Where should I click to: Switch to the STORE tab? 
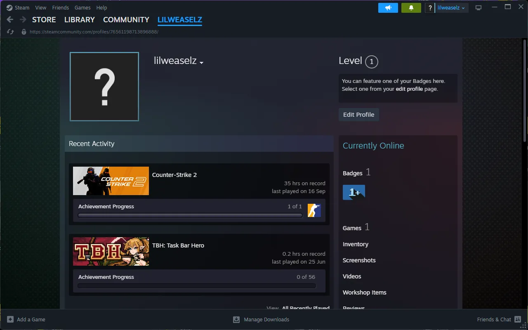pos(44,20)
